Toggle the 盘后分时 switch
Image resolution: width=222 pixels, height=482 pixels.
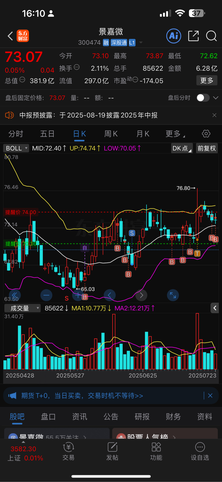[x=203, y=98]
